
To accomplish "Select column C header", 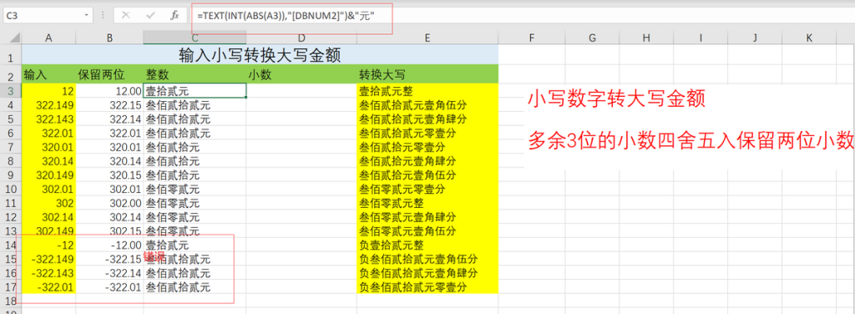I will pos(195,38).
